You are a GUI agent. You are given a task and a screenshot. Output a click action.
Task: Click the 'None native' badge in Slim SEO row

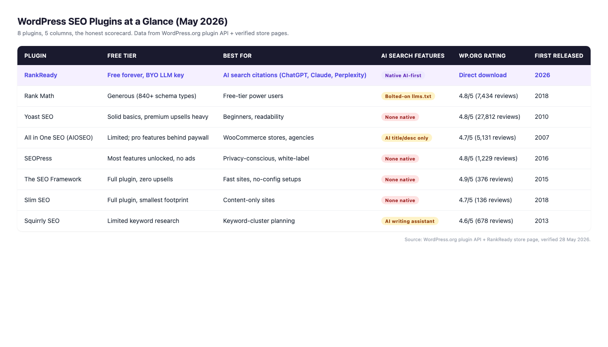click(400, 200)
